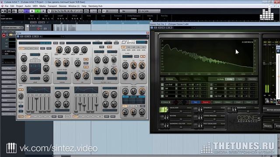Click the sustain slider in Spire left envelope

click(37, 104)
